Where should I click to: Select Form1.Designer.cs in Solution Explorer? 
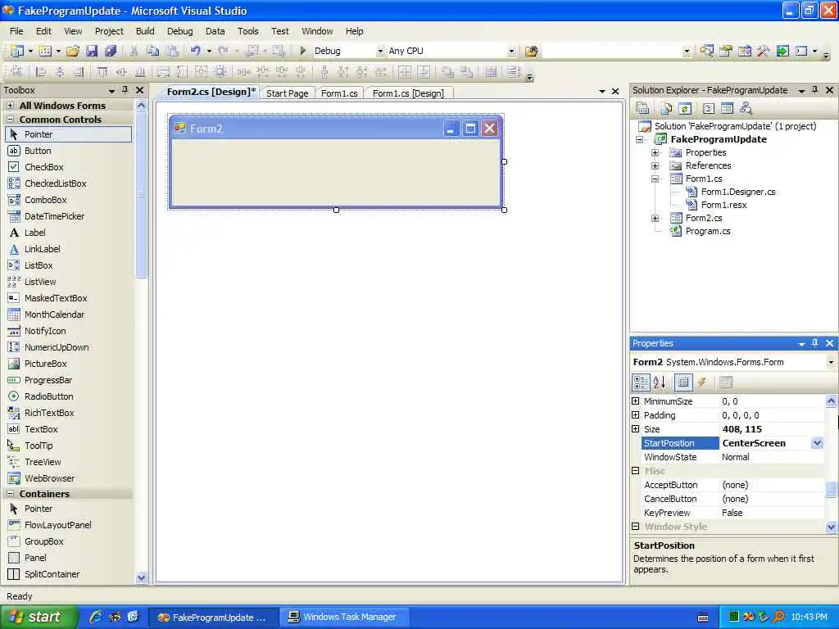[738, 192]
